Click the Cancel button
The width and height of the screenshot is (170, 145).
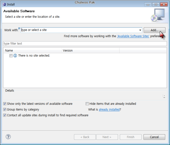click(154, 137)
